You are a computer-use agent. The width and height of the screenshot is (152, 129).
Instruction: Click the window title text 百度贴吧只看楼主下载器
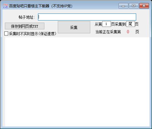(29, 6)
